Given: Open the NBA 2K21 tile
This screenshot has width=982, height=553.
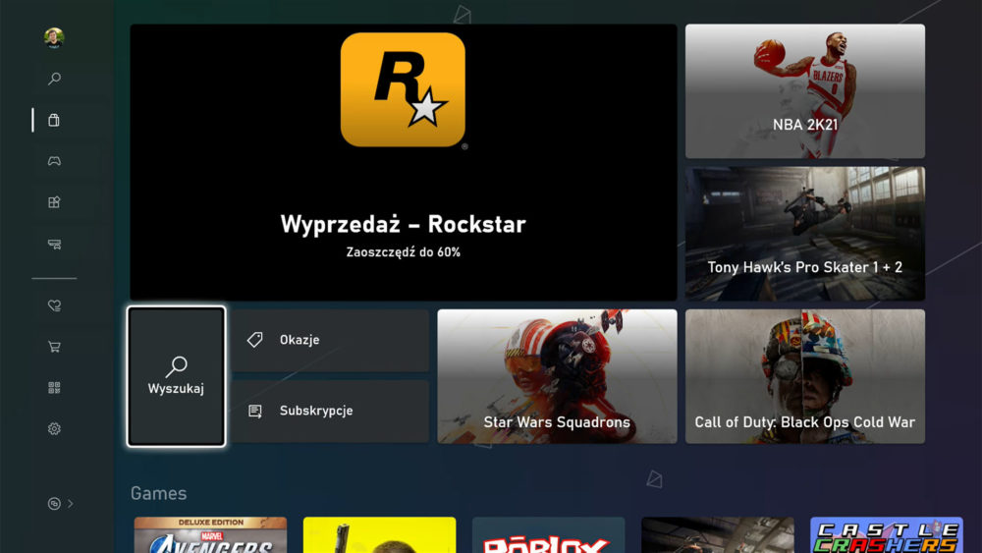Looking at the screenshot, I should (x=805, y=91).
